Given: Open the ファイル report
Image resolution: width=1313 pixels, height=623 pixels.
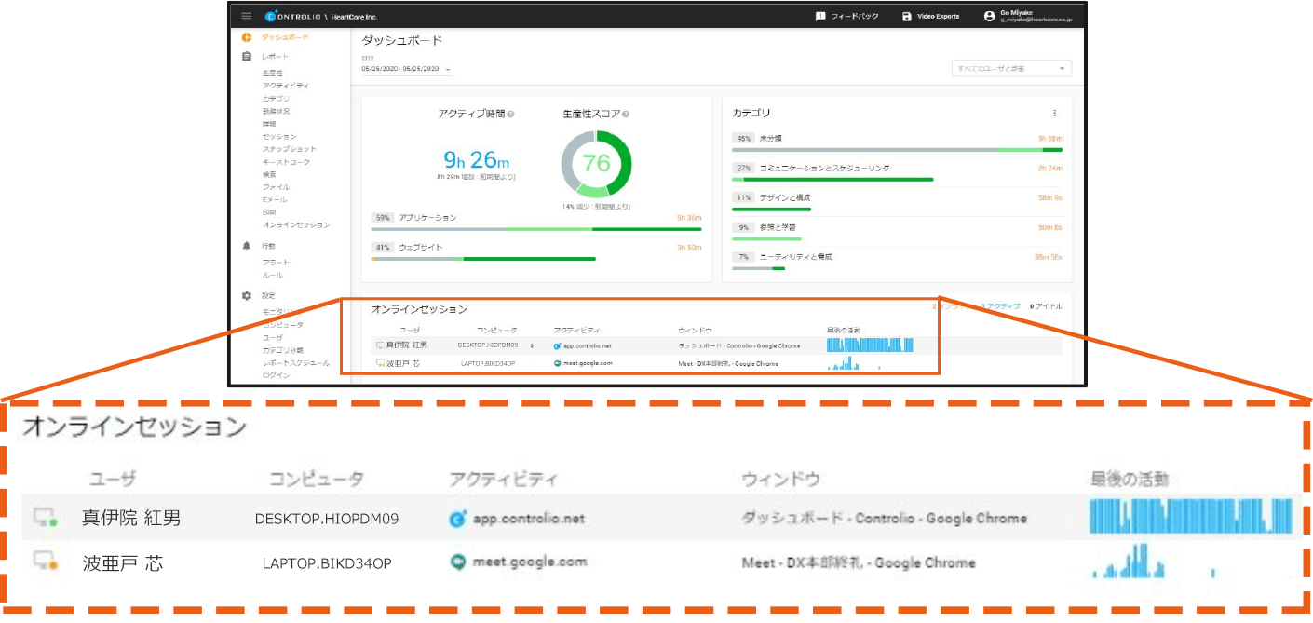Looking at the screenshot, I should point(277,187).
